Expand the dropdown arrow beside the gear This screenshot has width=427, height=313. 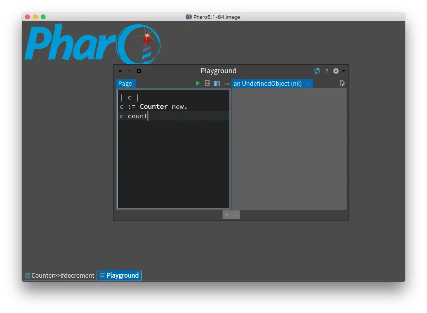coord(344,71)
